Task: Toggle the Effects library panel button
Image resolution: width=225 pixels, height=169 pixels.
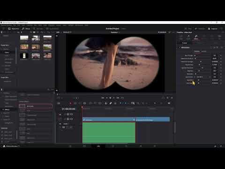Action: tap(26, 29)
